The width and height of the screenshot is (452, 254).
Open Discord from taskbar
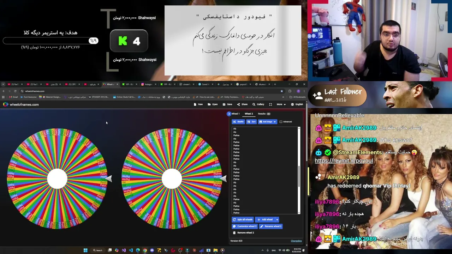152,250
